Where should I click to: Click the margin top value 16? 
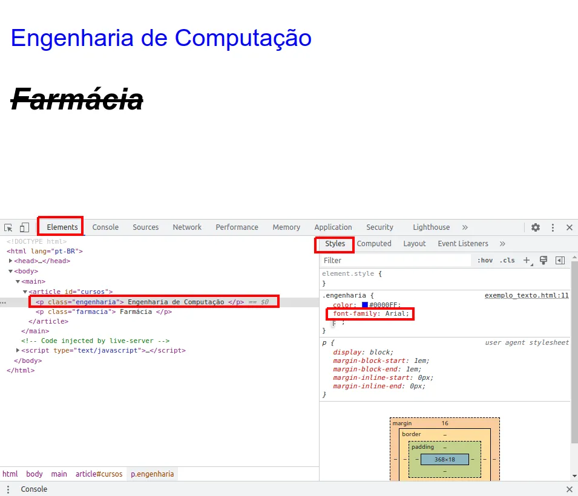click(x=445, y=423)
